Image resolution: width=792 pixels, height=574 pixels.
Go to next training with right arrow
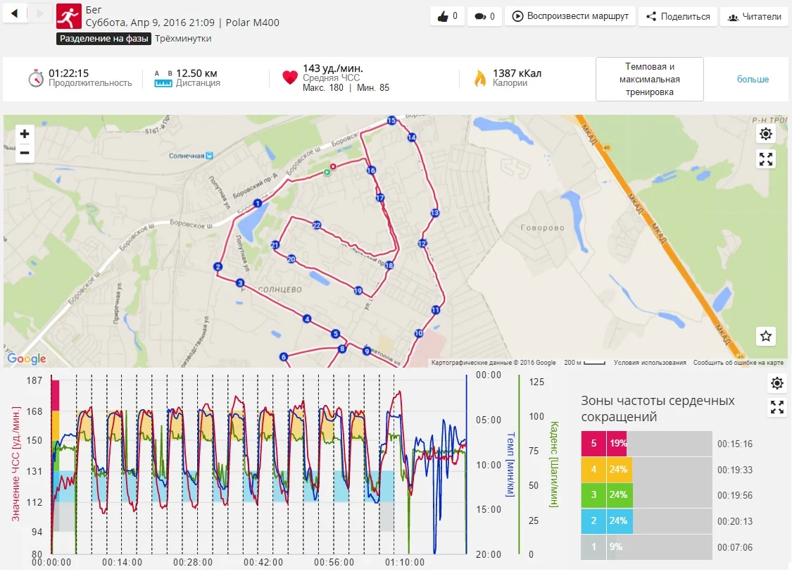pos(41,13)
